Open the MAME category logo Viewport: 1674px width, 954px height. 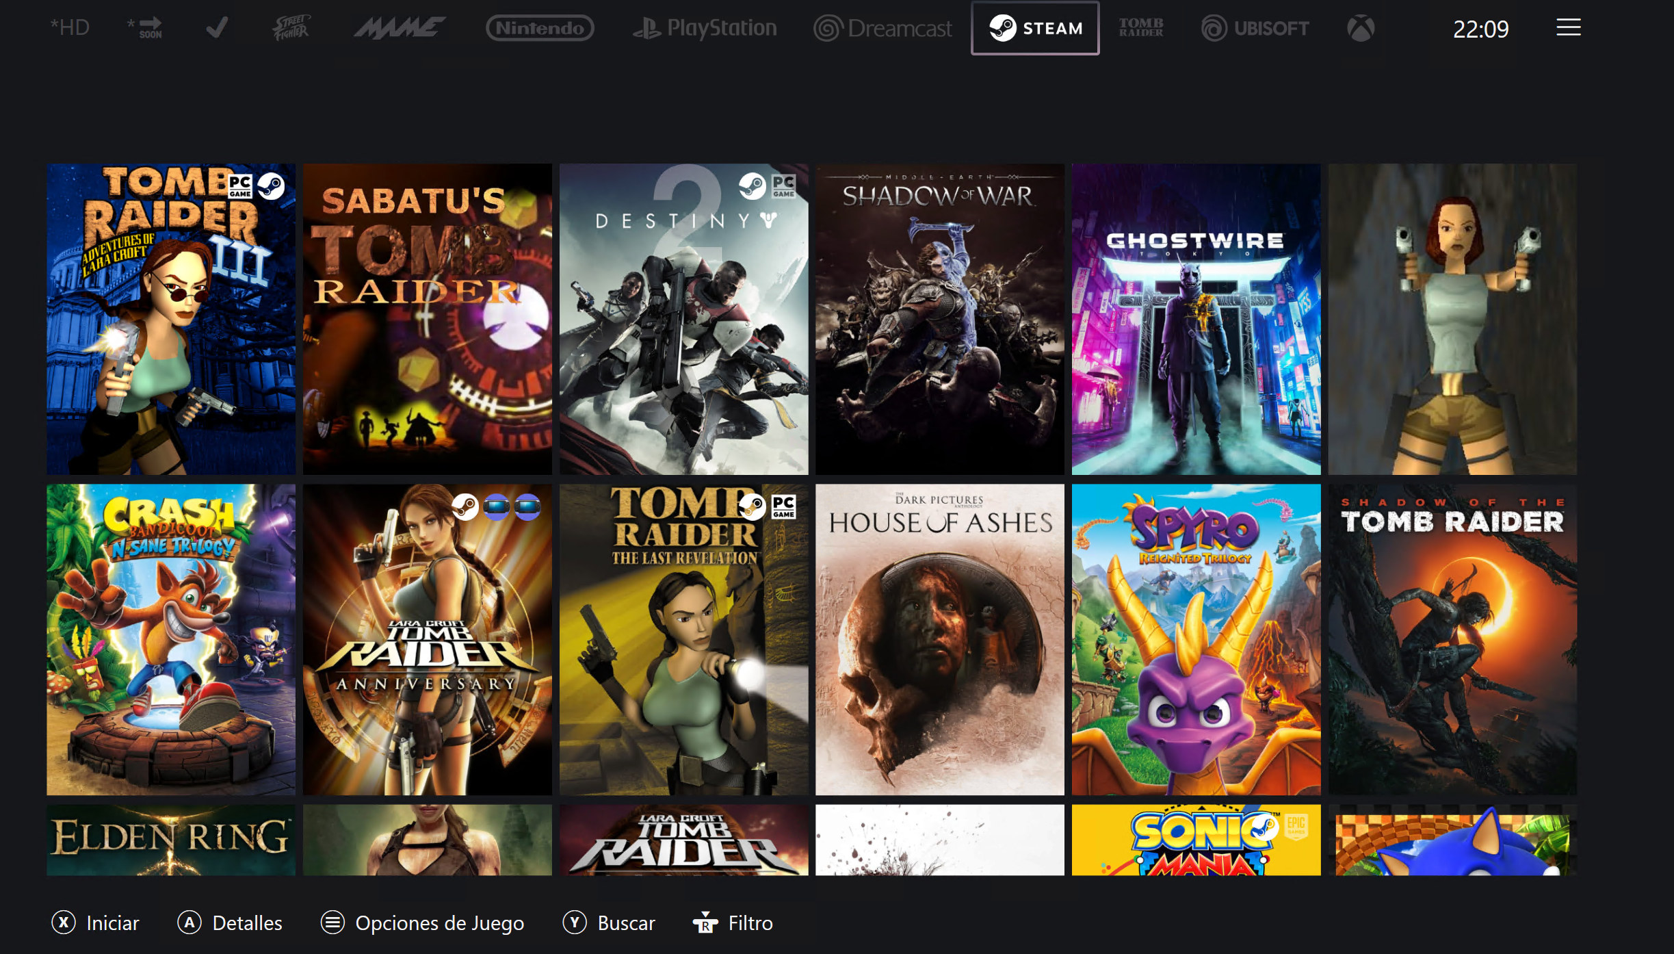(400, 28)
